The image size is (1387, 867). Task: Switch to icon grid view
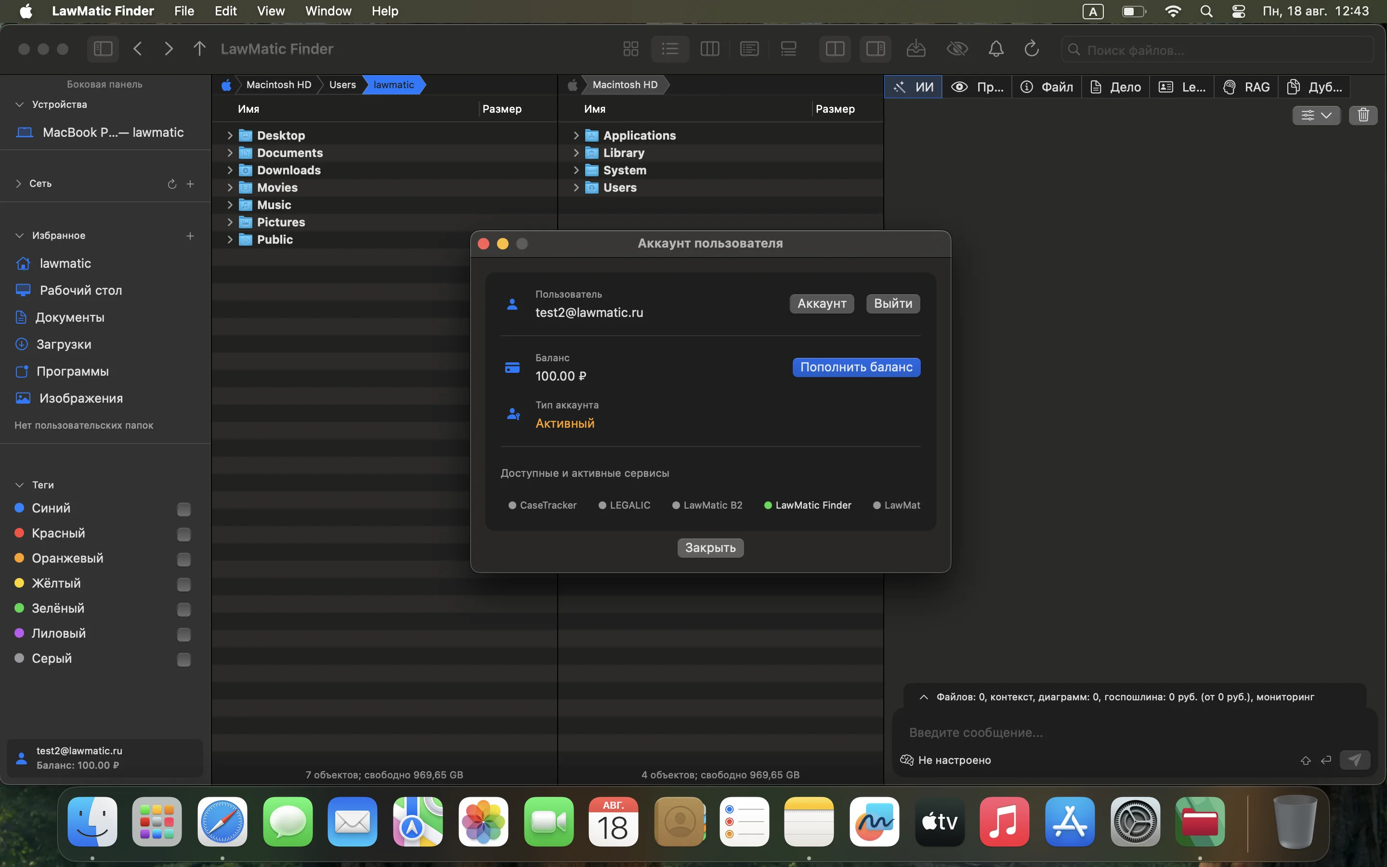[x=630, y=49]
